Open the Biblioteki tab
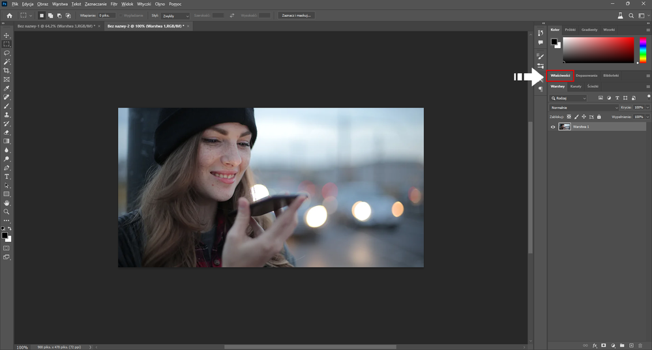 611,76
